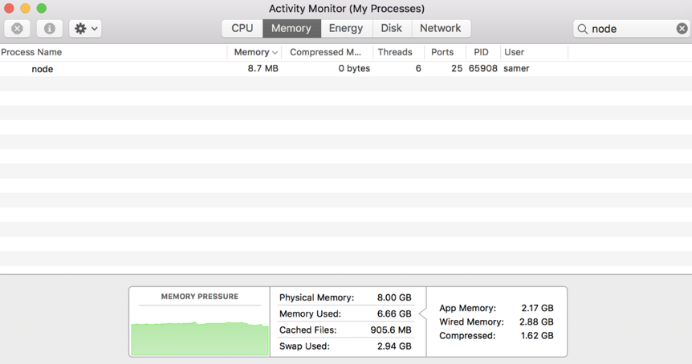Click the '0 bytes' compressed value
692x364 pixels.
[354, 69]
